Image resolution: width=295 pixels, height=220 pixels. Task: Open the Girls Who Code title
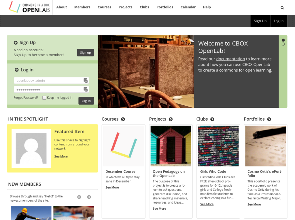(x=213, y=172)
